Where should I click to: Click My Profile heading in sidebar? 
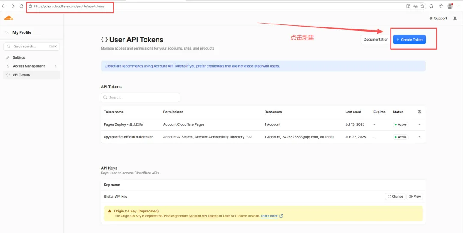[x=22, y=32]
